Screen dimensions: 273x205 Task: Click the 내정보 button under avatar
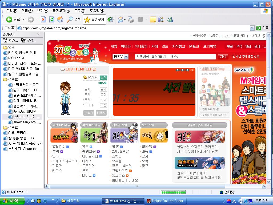pyautogui.click(x=101, y=113)
